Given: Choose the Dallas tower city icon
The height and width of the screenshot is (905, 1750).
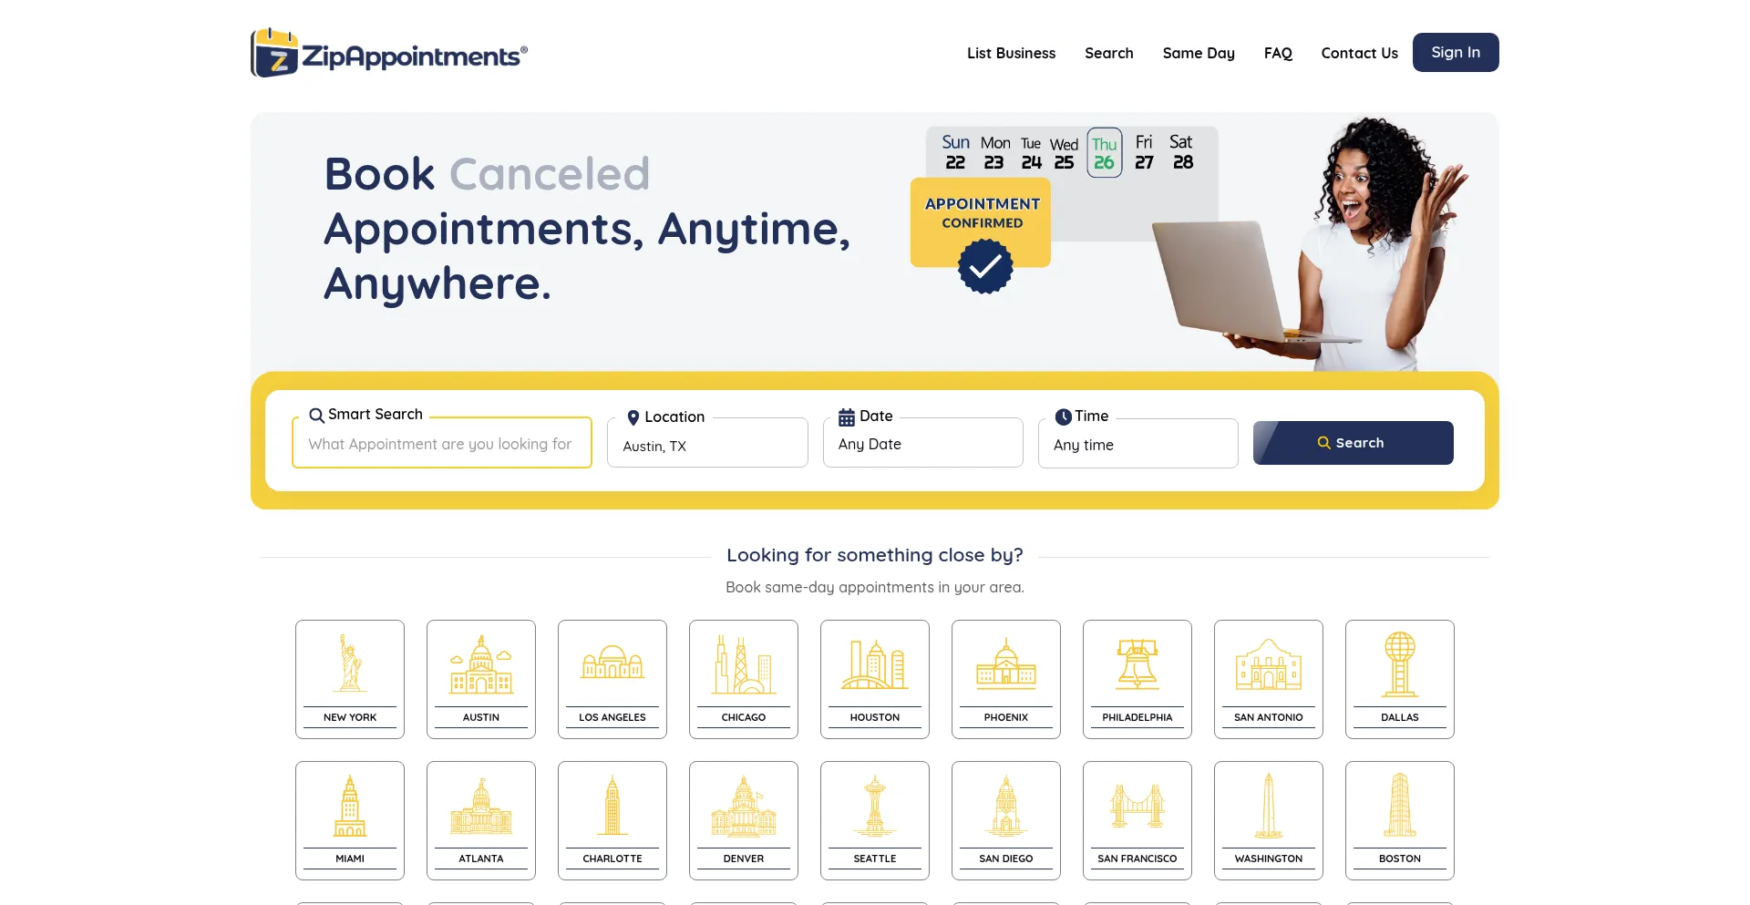Looking at the screenshot, I should [x=1400, y=663].
